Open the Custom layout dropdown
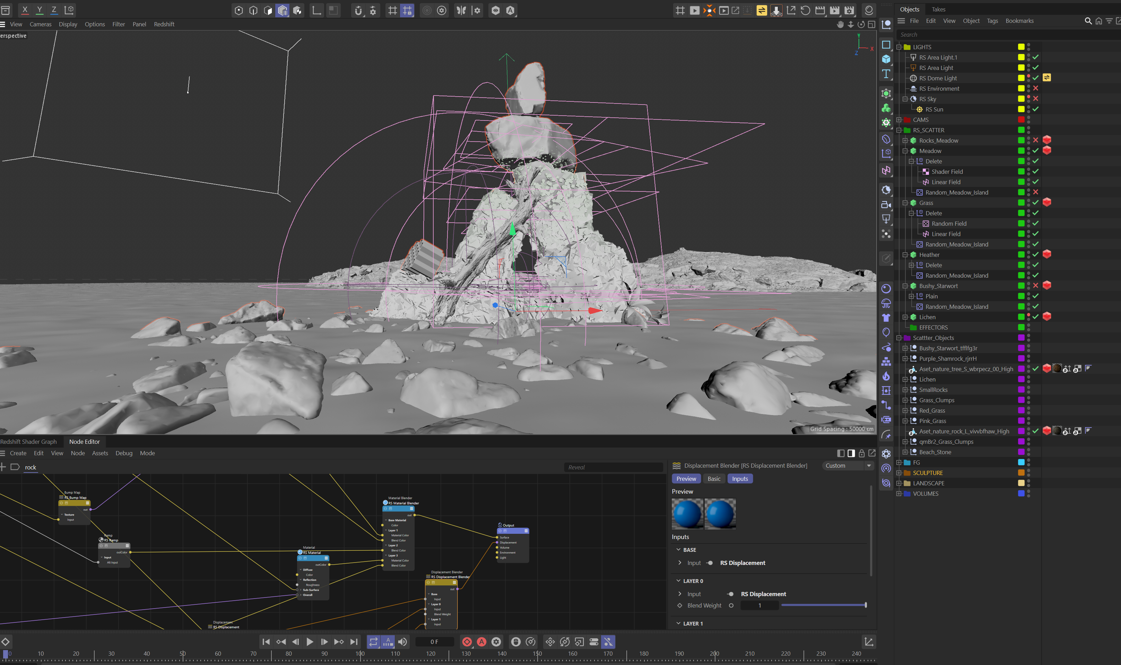This screenshot has height=665, width=1121. (x=848, y=466)
